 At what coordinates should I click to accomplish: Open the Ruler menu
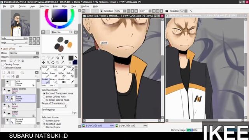coord(55,6)
